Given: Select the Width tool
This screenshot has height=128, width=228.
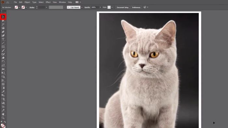Looking at the screenshot, I should [3, 69].
